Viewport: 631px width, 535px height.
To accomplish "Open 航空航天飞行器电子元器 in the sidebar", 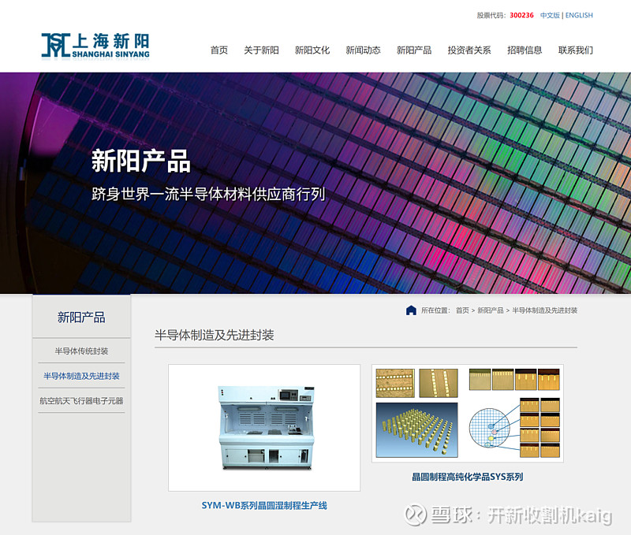I will pos(81,401).
